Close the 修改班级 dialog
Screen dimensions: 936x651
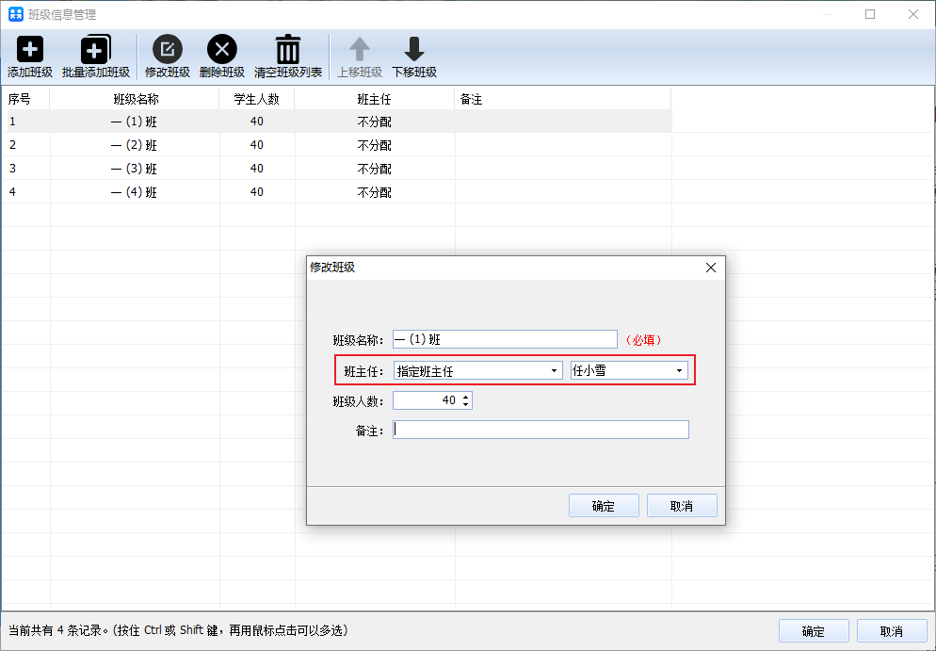tap(710, 268)
